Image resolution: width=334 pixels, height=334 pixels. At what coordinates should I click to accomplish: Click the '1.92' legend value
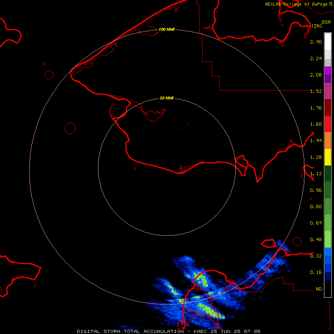(x=316, y=91)
